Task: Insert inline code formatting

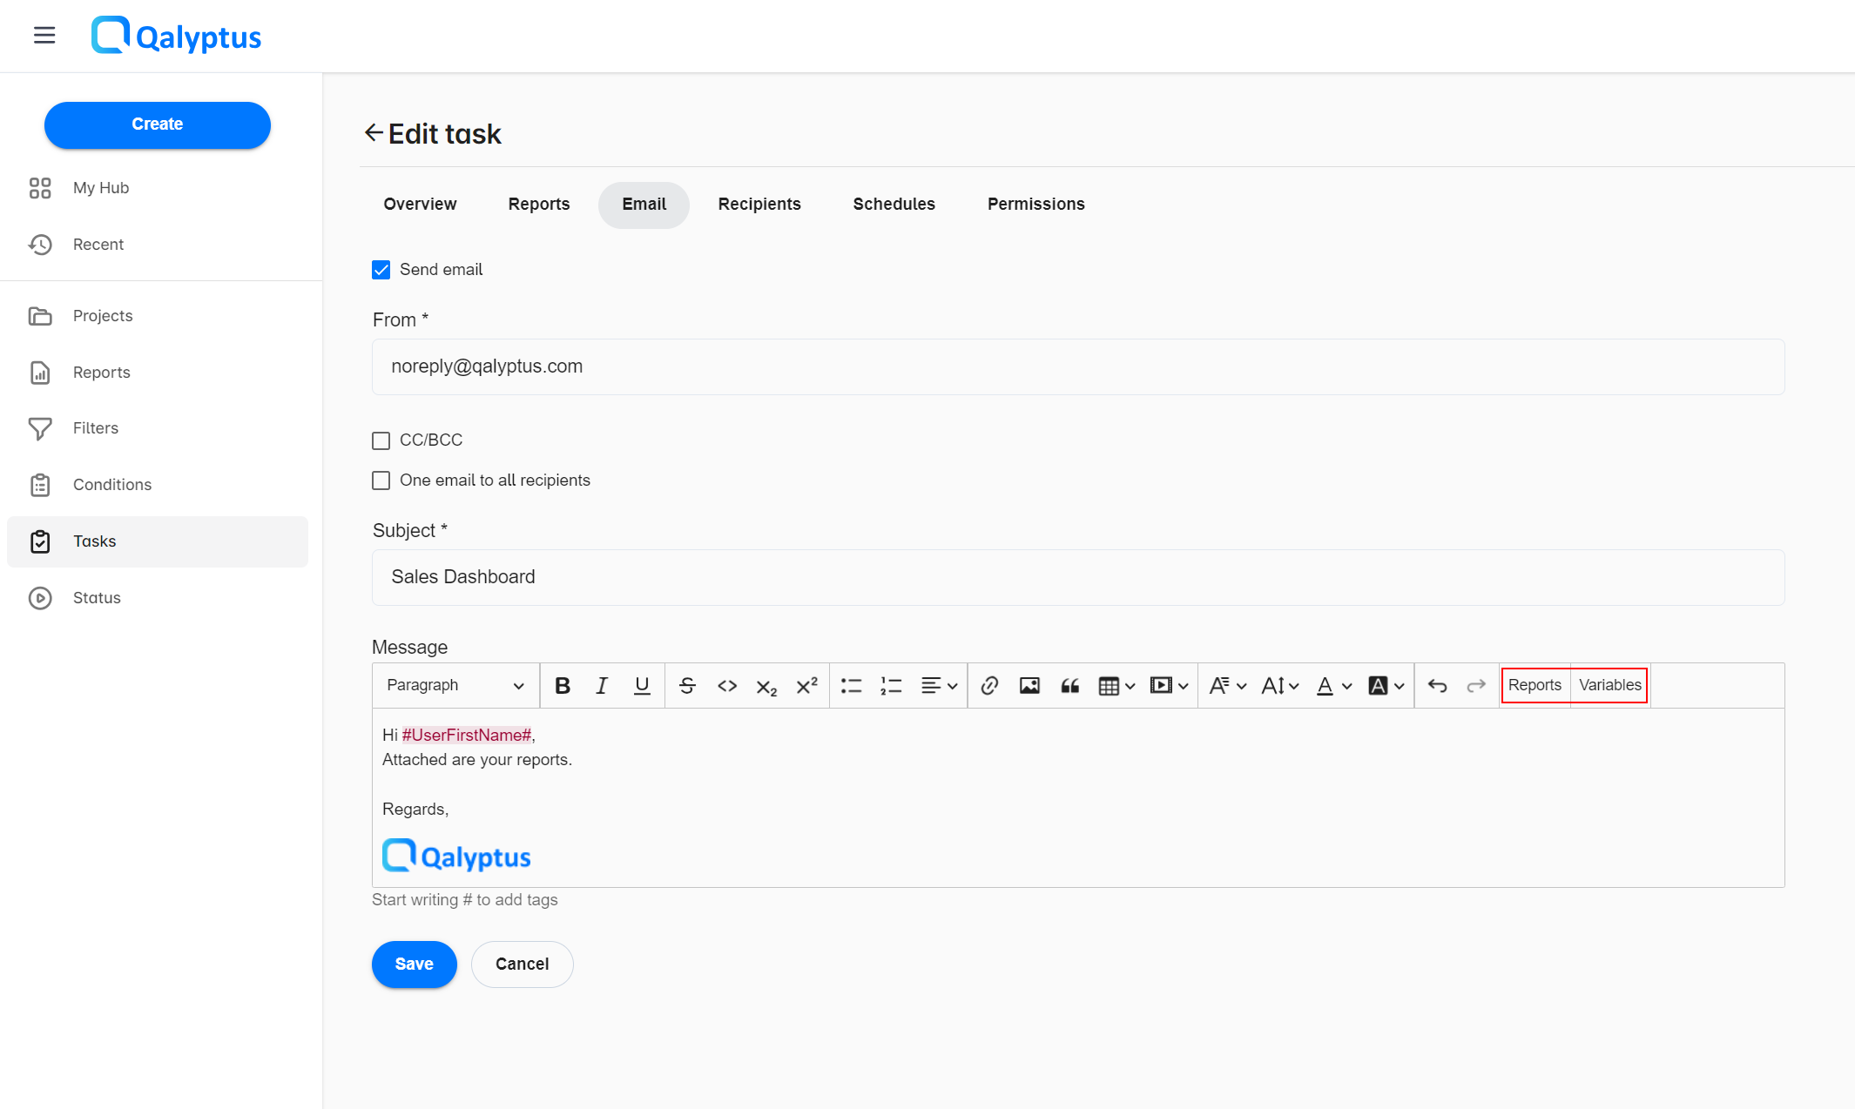Action: 727,686
